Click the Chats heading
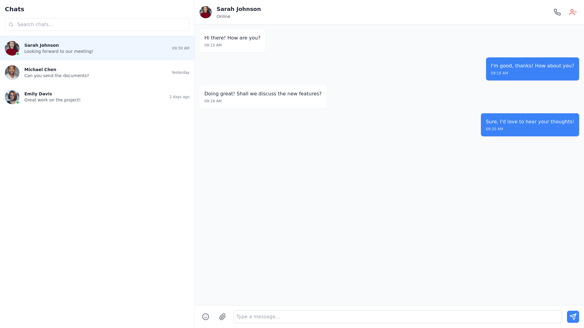Image resolution: width=584 pixels, height=328 pixels. coord(15,9)
